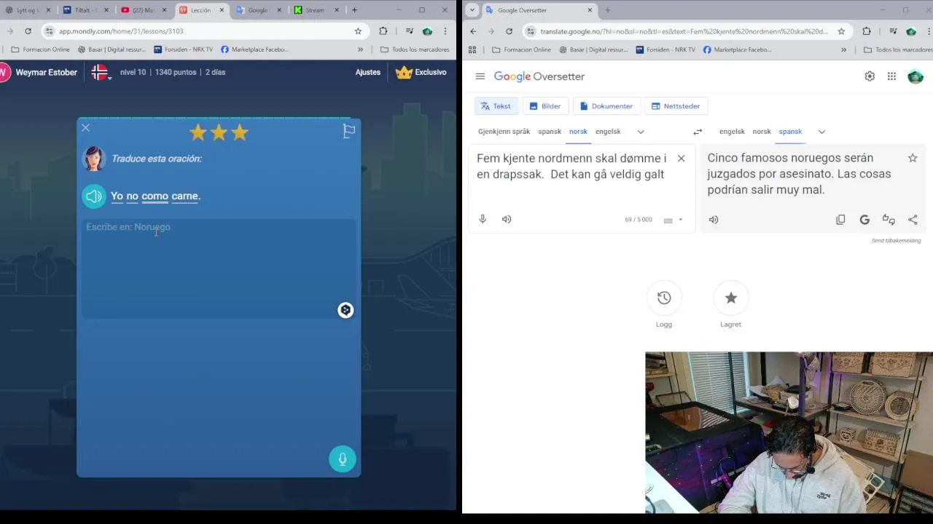Expand the target language list
The height and width of the screenshot is (524, 933).
(x=821, y=132)
